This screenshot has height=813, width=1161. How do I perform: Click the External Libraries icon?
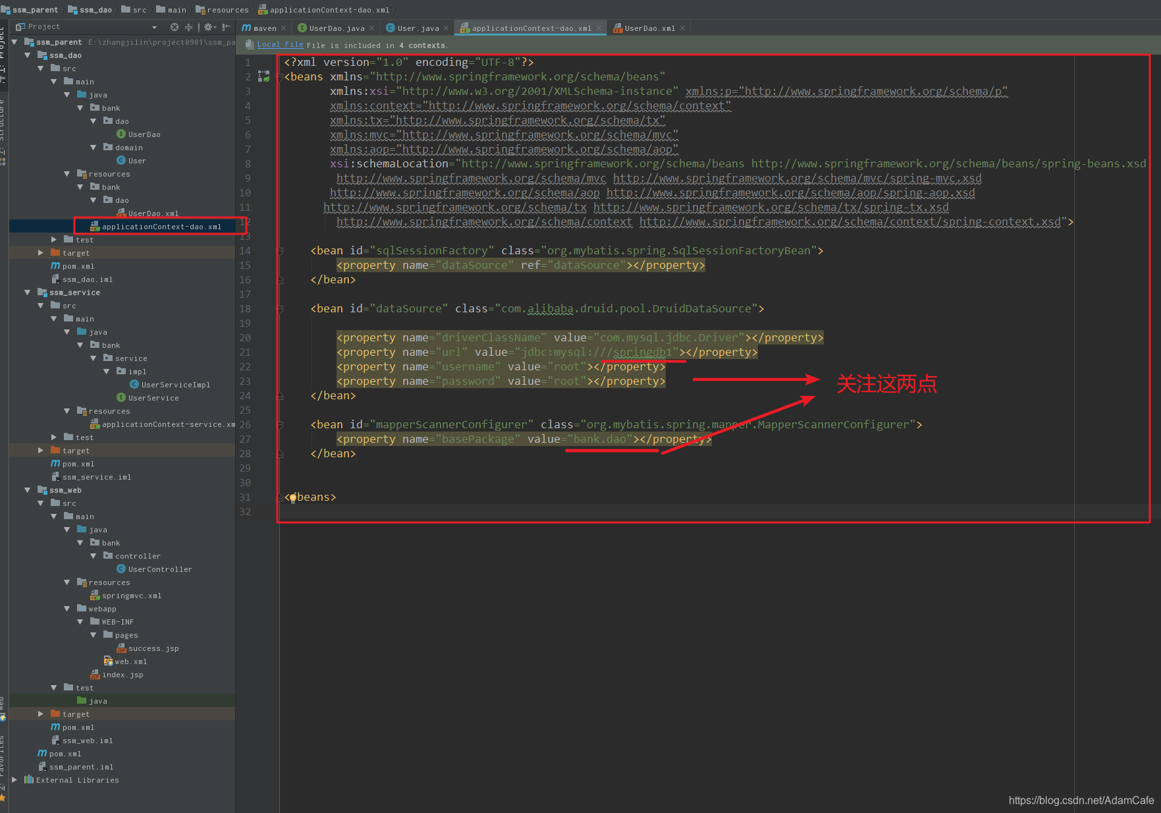pyautogui.click(x=28, y=780)
